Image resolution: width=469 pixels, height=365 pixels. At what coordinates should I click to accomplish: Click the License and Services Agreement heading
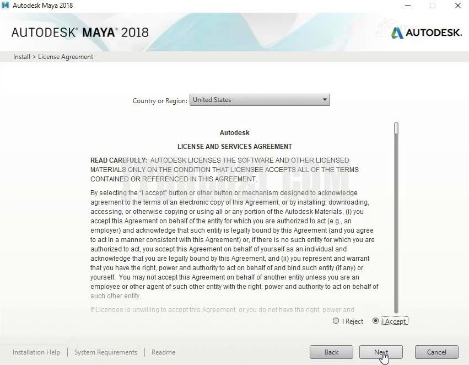[x=235, y=147]
